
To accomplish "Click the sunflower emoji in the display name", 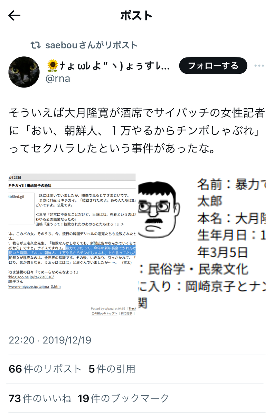I will pos(52,66).
